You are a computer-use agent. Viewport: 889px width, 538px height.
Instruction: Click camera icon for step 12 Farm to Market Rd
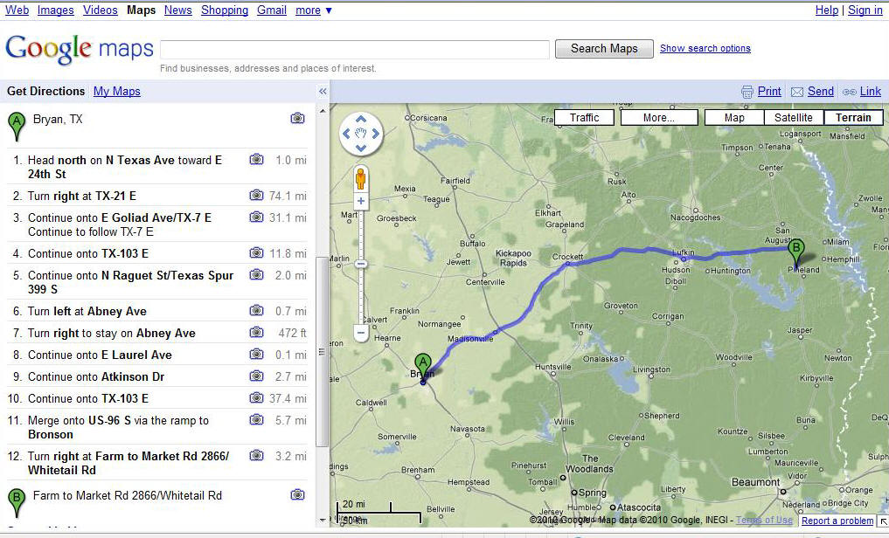pos(257,455)
